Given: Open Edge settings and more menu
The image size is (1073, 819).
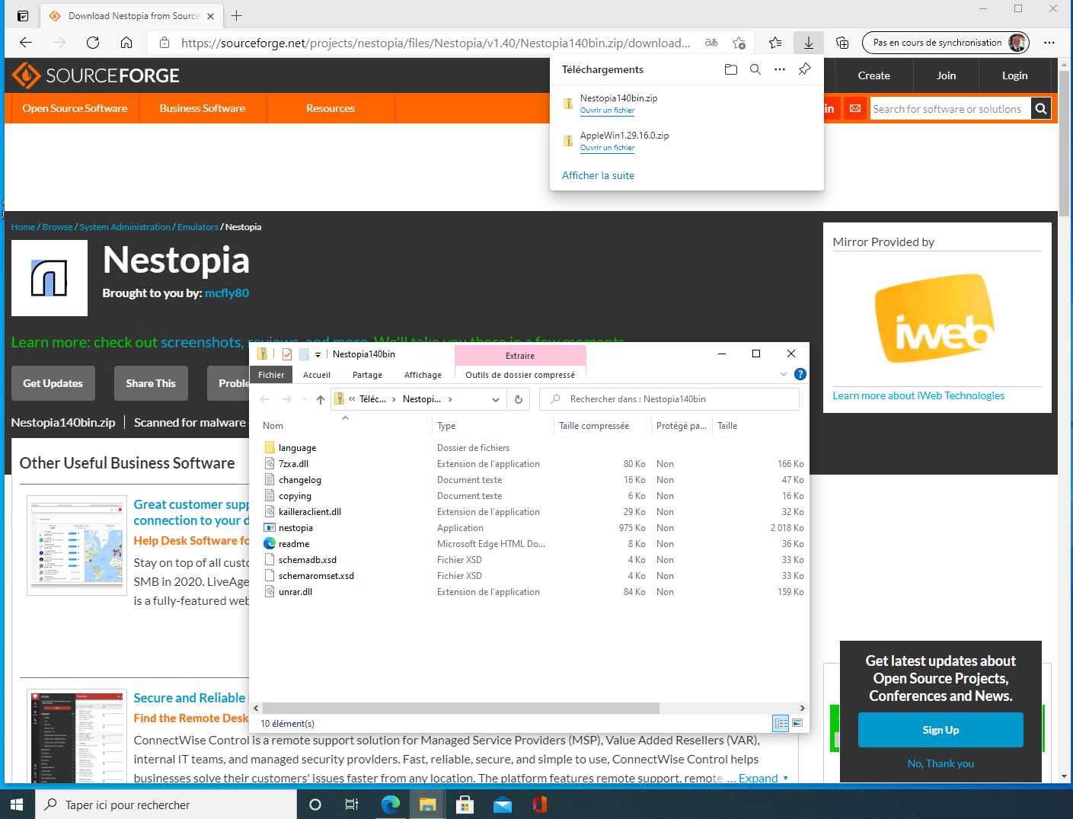Looking at the screenshot, I should click(1049, 43).
